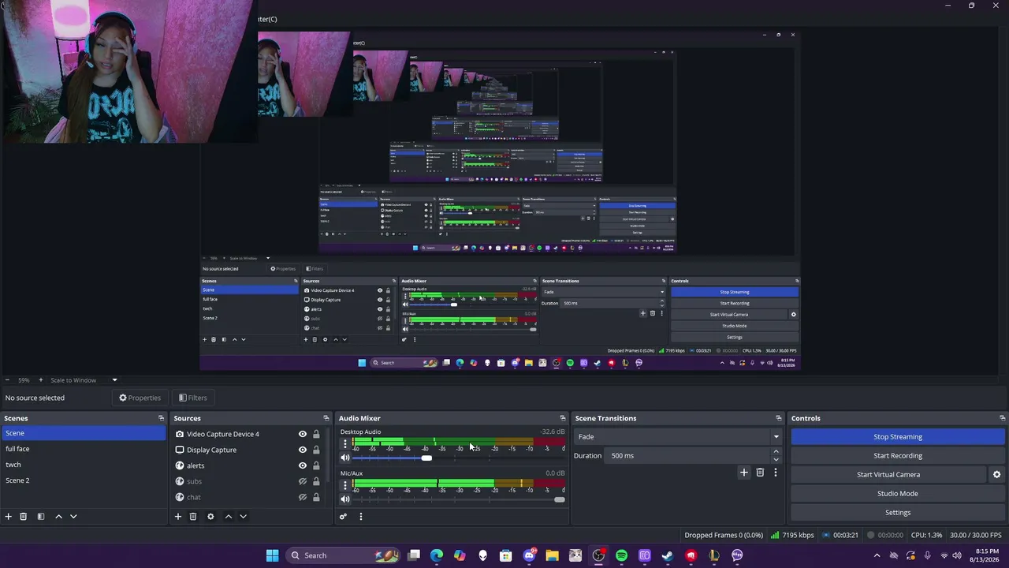The height and width of the screenshot is (568, 1009).
Task: Move the source up in the Sources list
Action: click(229, 517)
